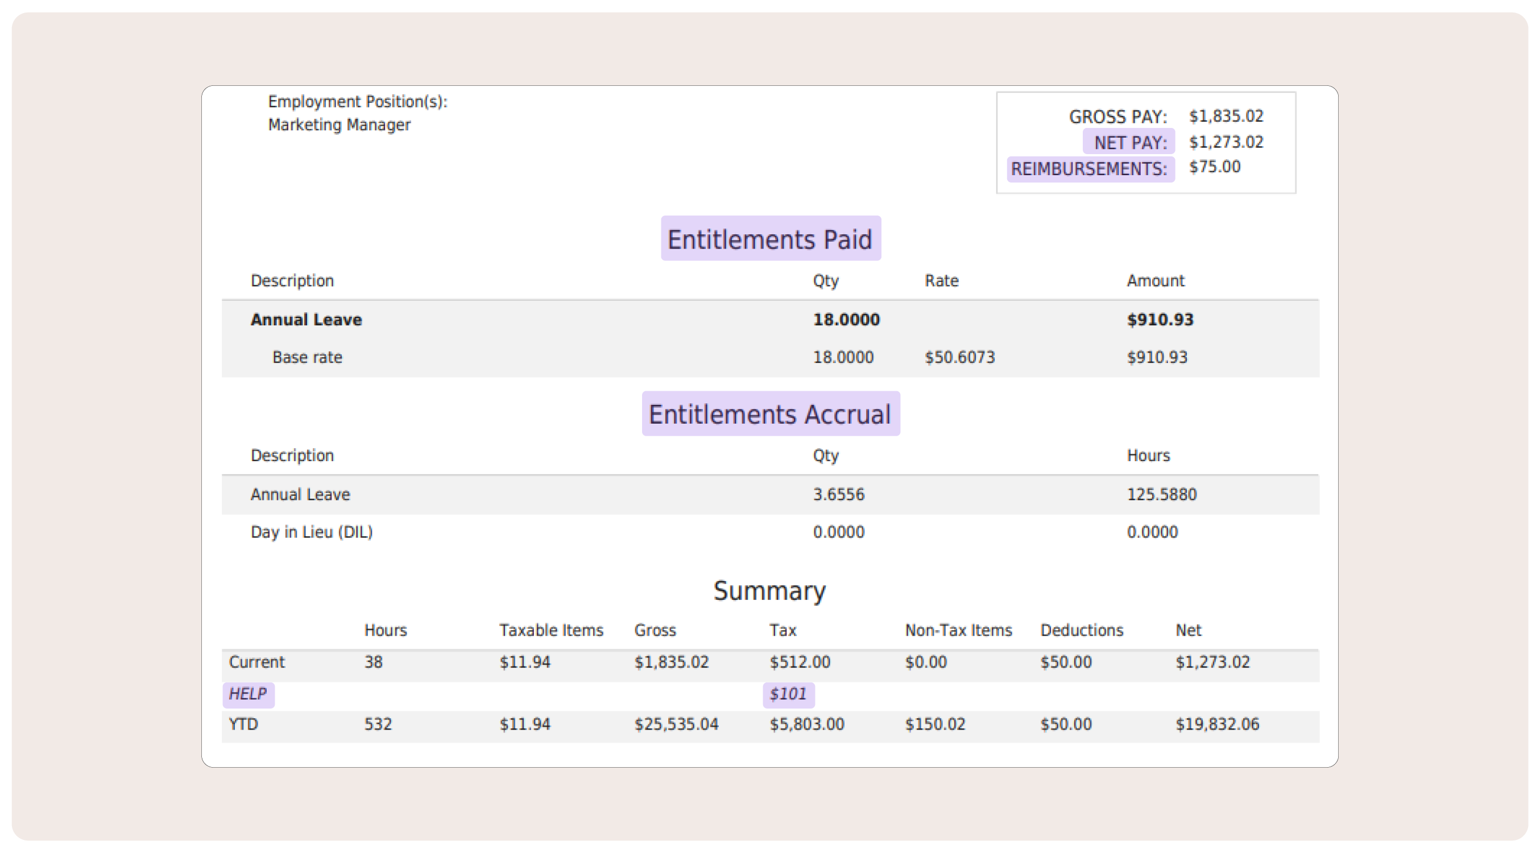The image size is (1540, 853).
Task: Click the Entitlements Paid heading
Action: (770, 239)
